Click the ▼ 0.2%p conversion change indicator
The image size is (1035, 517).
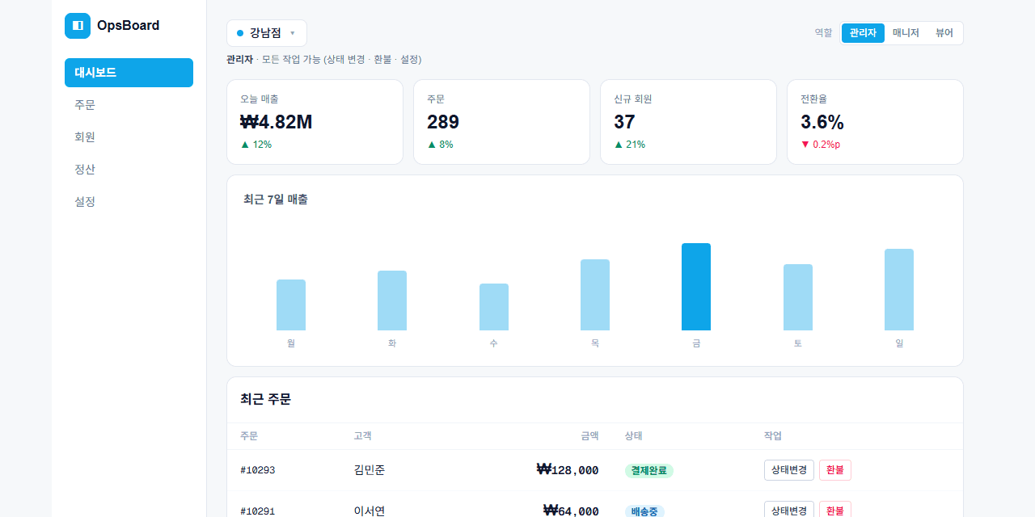(821, 145)
